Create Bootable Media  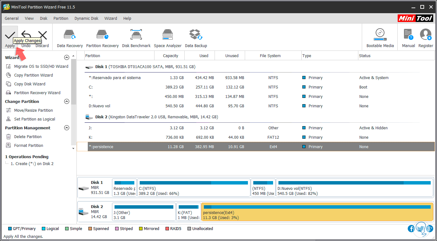coord(380,38)
